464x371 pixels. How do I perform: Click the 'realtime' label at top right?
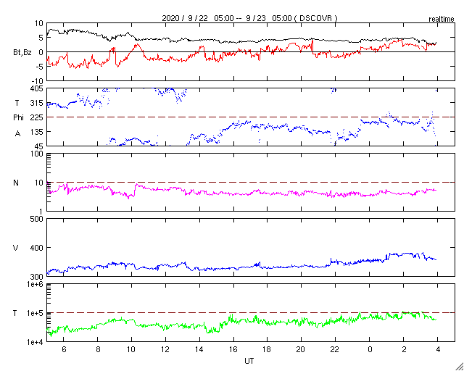click(442, 20)
